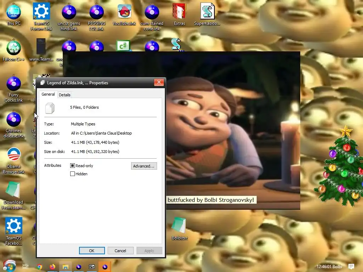Open Action Center notifications icon

click(351, 266)
